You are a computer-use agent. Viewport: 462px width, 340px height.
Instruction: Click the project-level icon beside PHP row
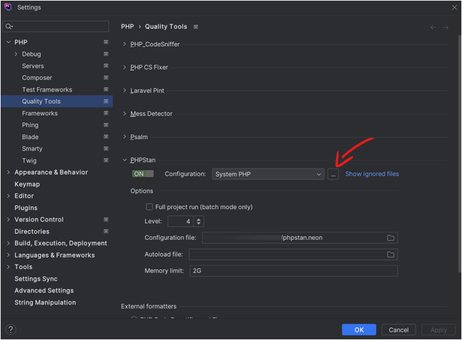pyautogui.click(x=106, y=42)
